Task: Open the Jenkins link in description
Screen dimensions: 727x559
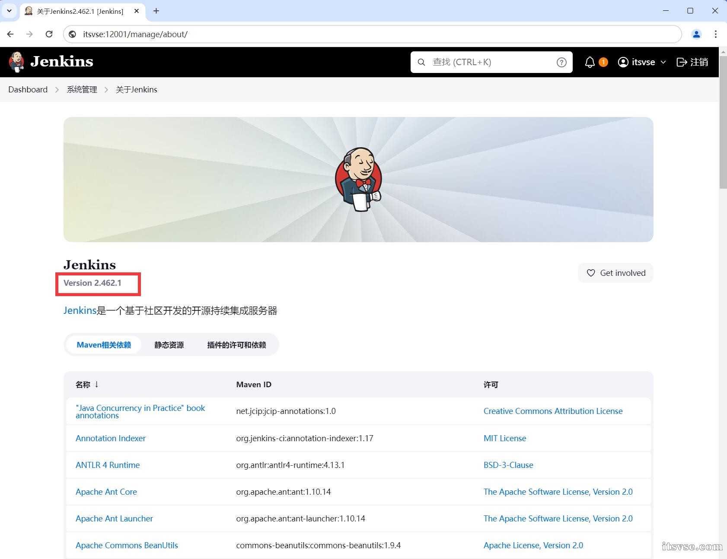Action: pyautogui.click(x=80, y=310)
